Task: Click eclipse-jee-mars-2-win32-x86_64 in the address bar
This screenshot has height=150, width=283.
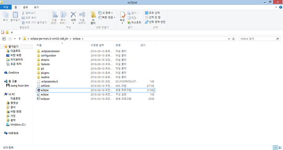Action: pos(49,39)
